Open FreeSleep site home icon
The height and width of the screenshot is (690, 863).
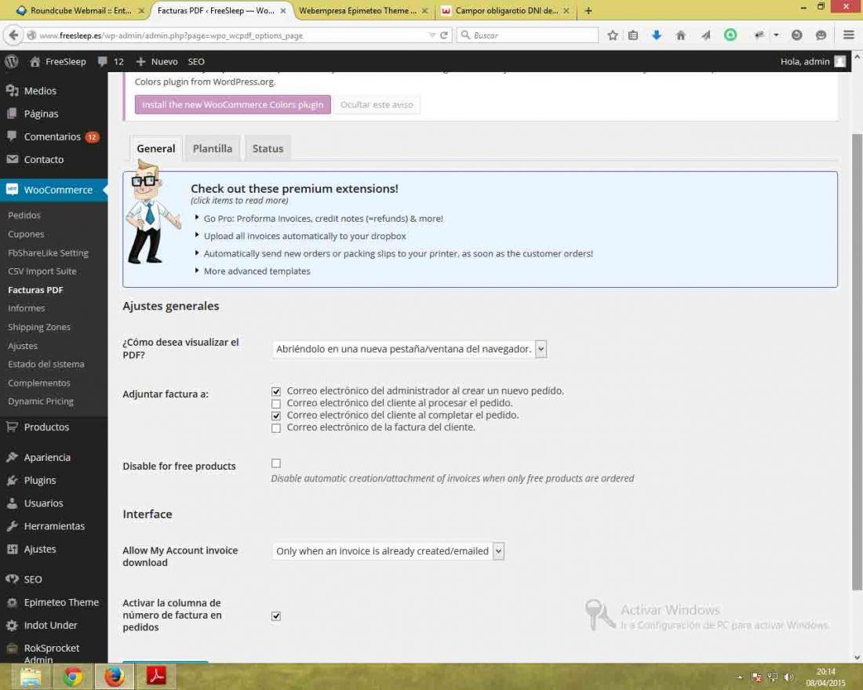(x=35, y=62)
